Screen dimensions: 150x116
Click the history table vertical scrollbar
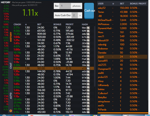[94, 56]
